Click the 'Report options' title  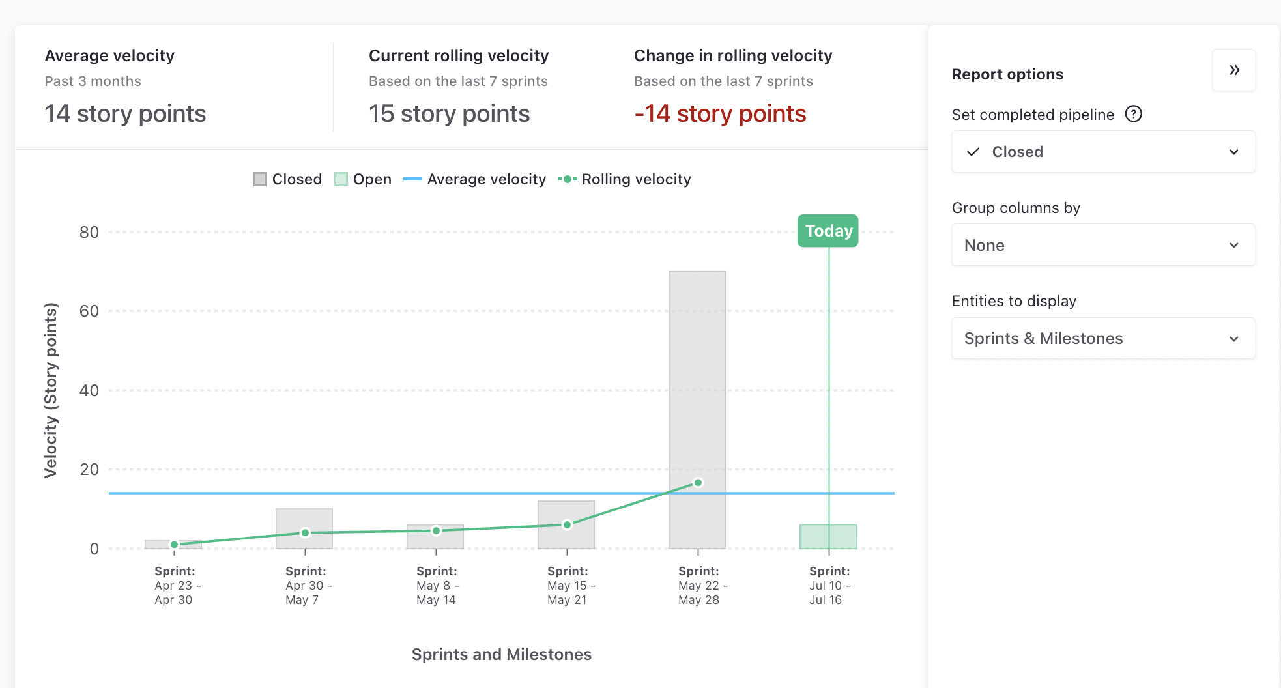click(x=1007, y=74)
